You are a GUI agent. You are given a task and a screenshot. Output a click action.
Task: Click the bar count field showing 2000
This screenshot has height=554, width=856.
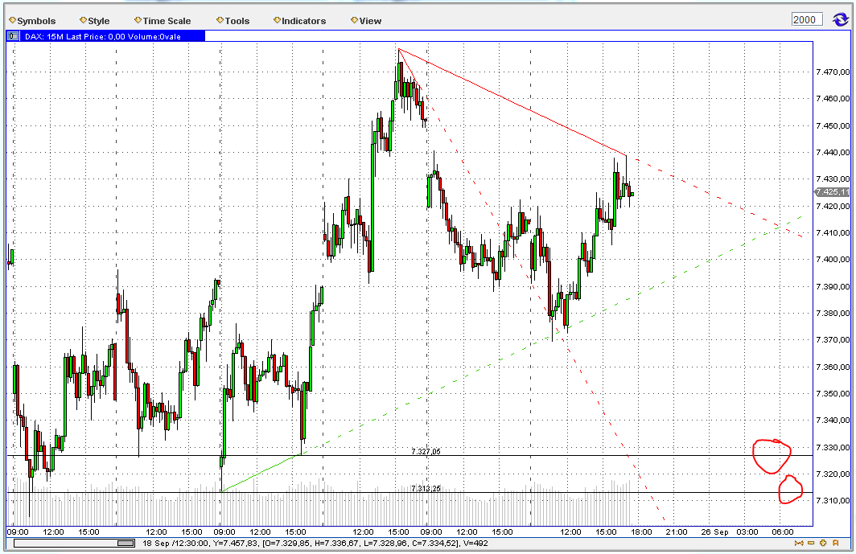point(807,19)
